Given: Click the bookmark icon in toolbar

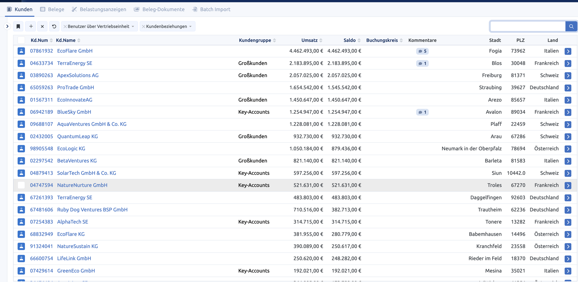Looking at the screenshot, I should [18, 26].
